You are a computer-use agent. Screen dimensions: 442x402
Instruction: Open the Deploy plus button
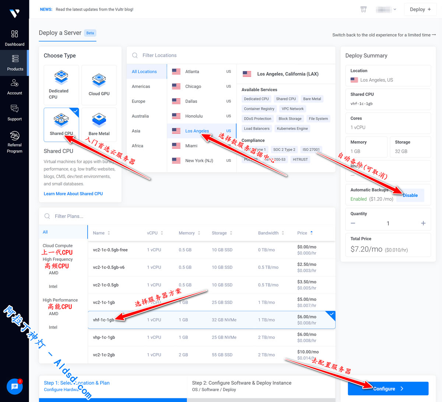tap(420, 10)
